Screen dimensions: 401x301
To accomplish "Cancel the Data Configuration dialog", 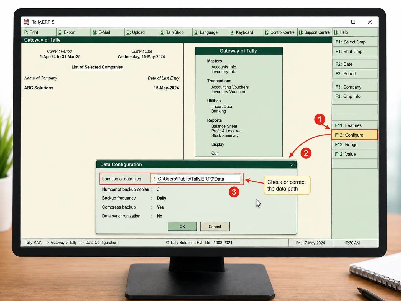I will (215, 227).
